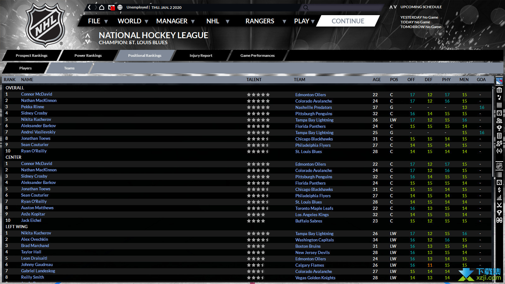
Task: Open Johnny Gaudreau player profile
Action: (37, 264)
